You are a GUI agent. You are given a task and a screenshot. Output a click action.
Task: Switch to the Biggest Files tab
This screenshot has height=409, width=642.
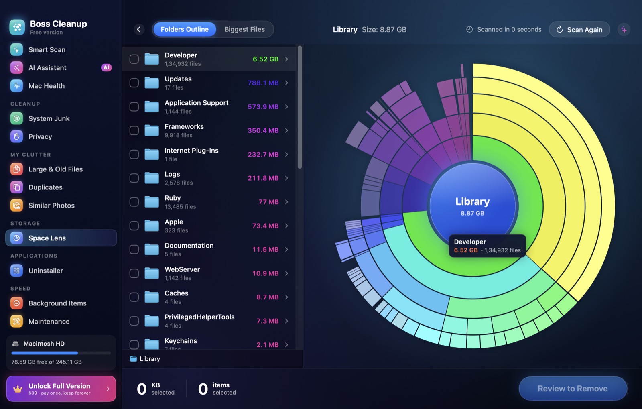(x=244, y=29)
